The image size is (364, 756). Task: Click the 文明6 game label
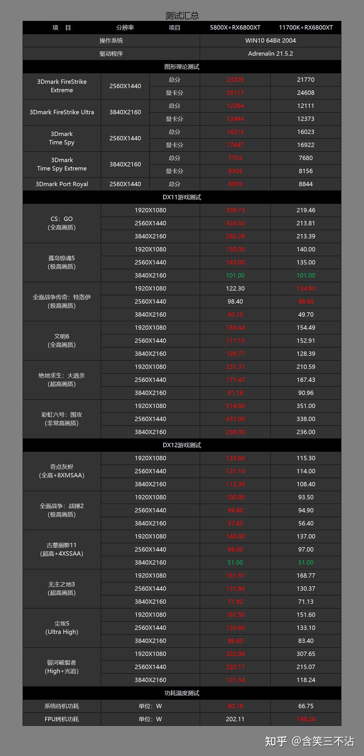[62, 341]
